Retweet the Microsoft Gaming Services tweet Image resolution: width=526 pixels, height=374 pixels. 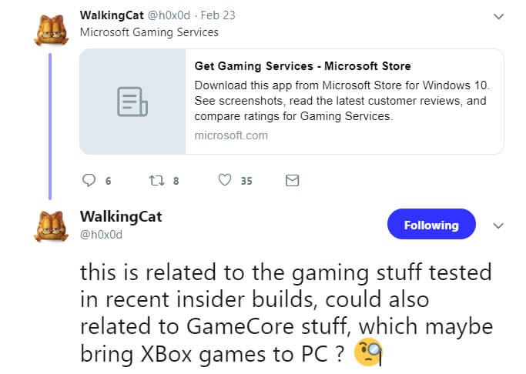click(x=156, y=181)
